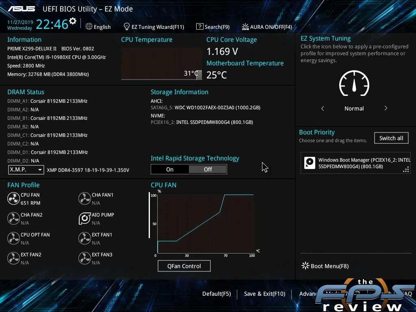Click the DIMM_A2 N/A entry
This screenshot has width=416, height=312.
(23, 110)
